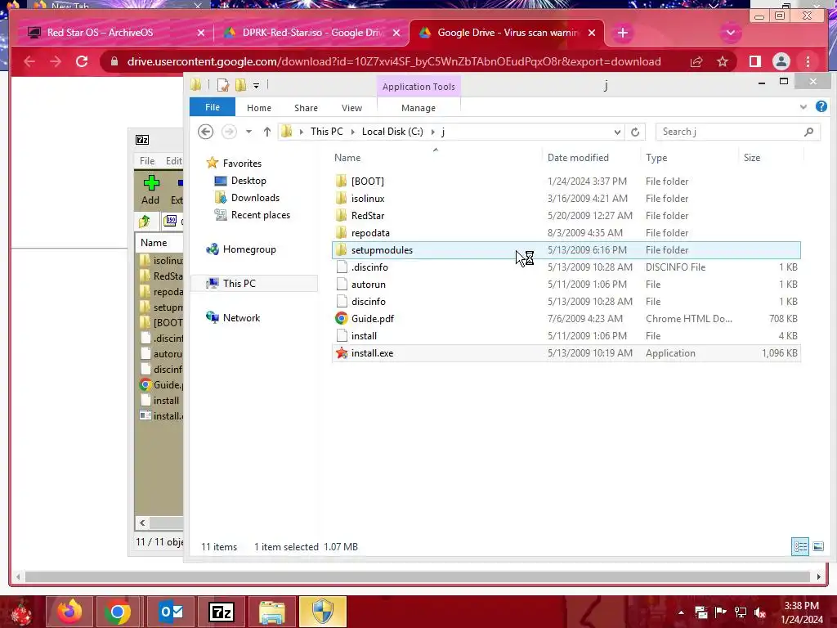This screenshot has width=837, height=628.
Task: Go forward in Explorer navigation
Action: (229, 132)
